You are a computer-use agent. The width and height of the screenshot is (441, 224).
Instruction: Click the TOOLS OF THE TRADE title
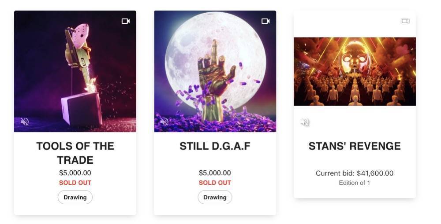tap(75, 153)
